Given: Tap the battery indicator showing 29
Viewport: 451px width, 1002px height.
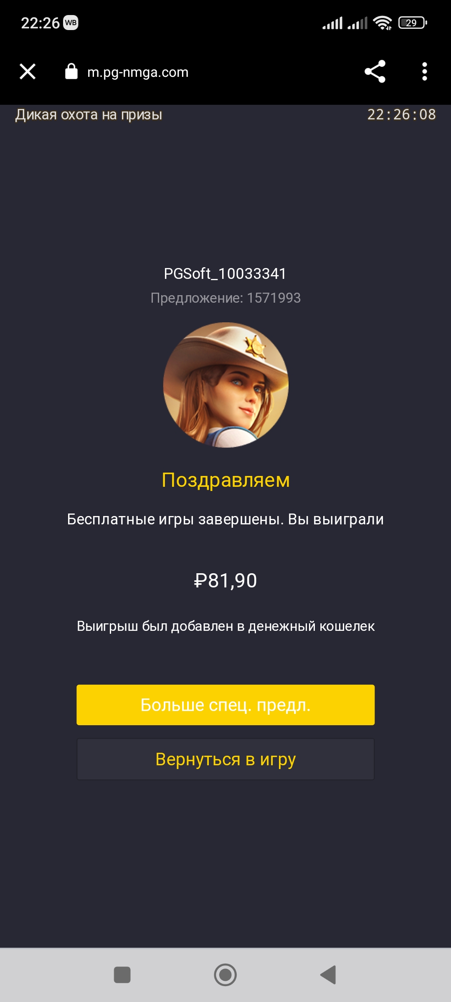Looking at the screenshot, I should coord(413,23).
